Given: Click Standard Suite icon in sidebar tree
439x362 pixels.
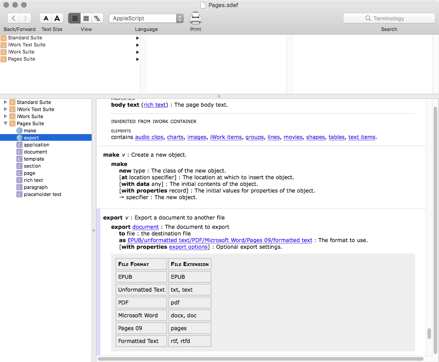Looking at the screenshot, I should tap(12, 102).
